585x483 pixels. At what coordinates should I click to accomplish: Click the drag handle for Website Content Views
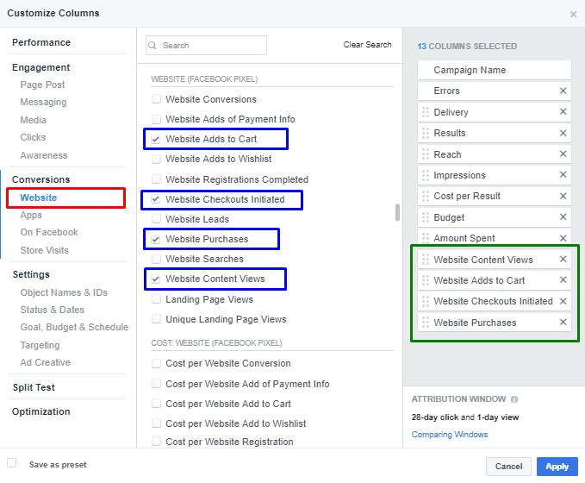[x=426, y=260]
